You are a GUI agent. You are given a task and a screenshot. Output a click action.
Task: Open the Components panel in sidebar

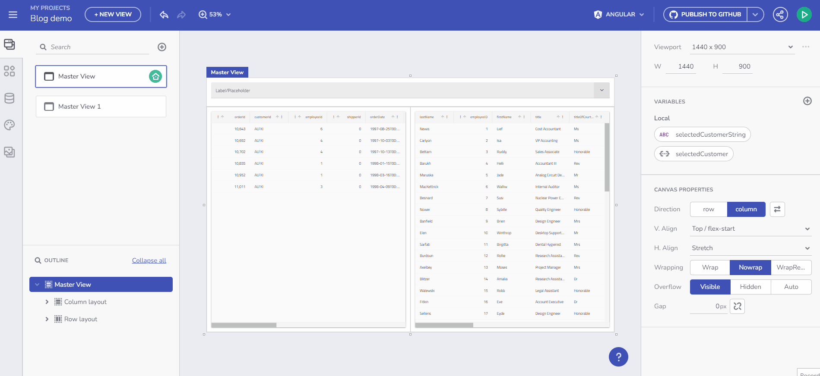[x=9, y=71]
